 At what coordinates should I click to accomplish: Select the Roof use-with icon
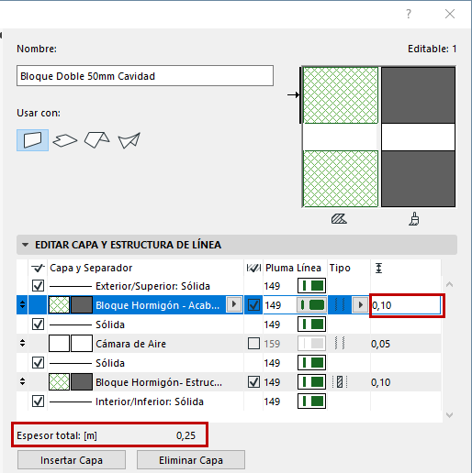[96, 140]
